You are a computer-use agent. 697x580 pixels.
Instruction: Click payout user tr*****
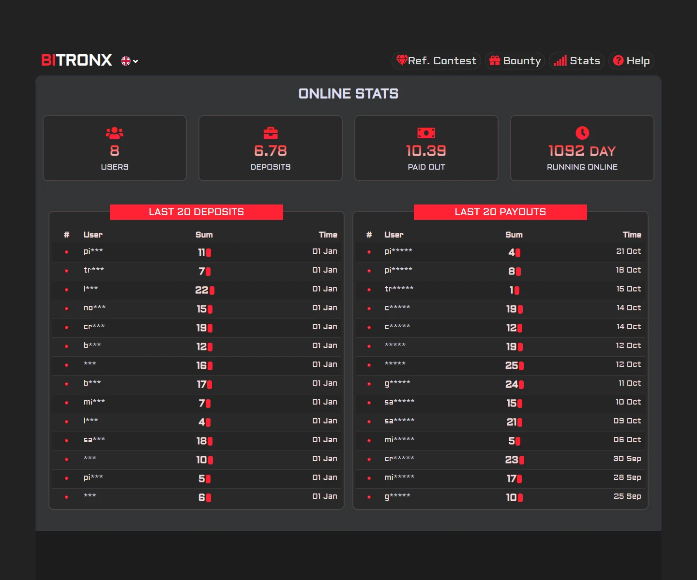pos(399,289)
